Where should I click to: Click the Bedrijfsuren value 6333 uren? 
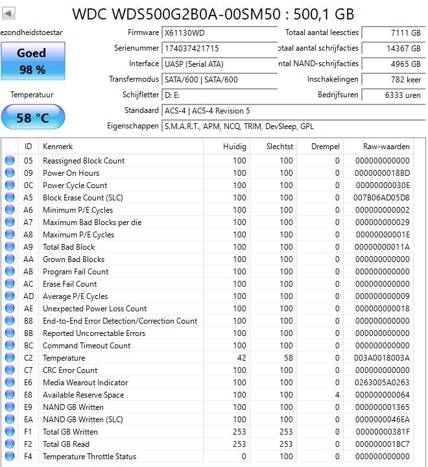pos(394,95)
